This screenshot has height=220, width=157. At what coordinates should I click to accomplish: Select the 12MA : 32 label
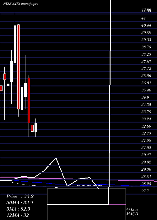[18, 215]
